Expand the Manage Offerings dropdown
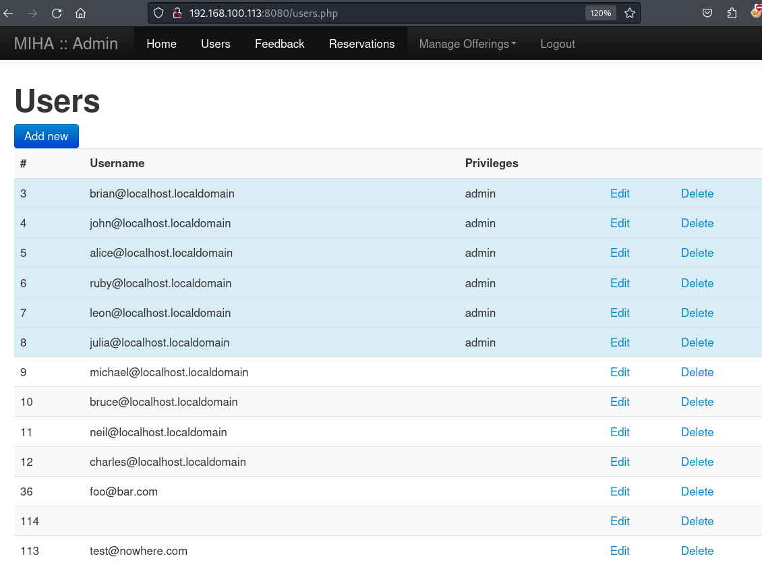Screen dimensions: 762x567 (467, 44)
